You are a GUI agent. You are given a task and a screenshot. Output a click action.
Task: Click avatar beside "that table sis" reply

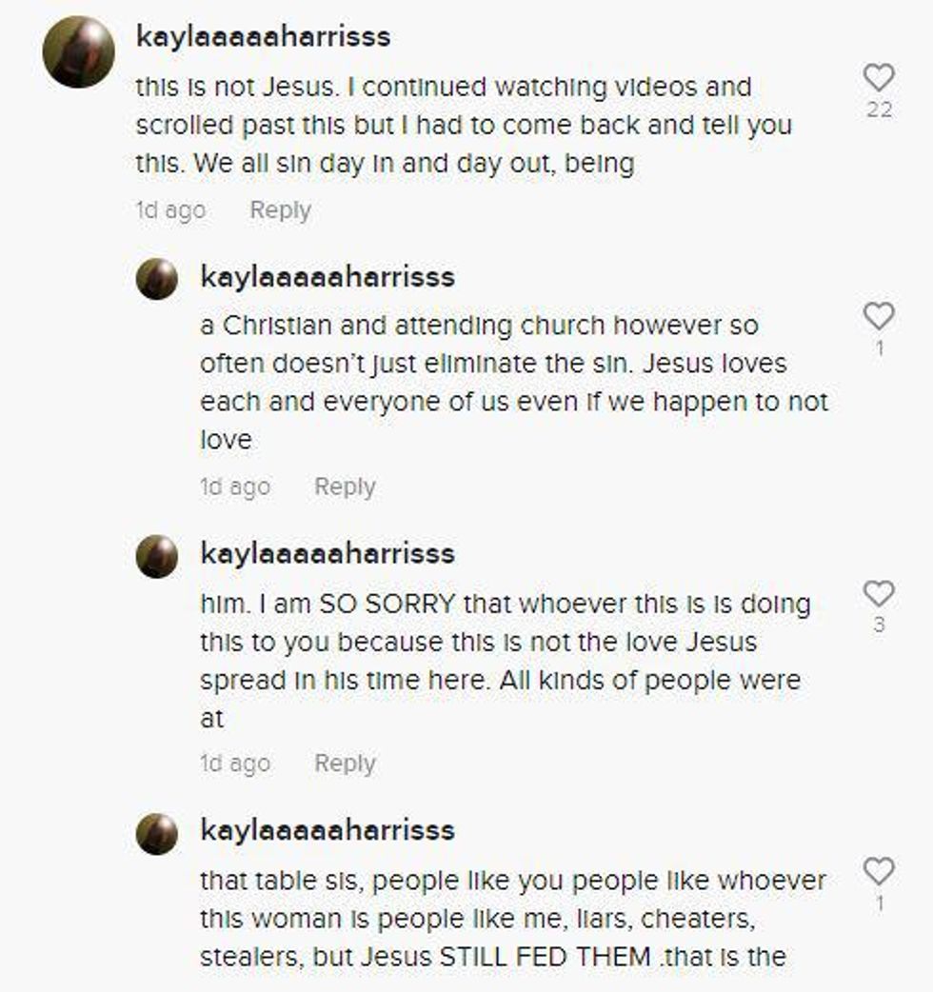point(157,833)
